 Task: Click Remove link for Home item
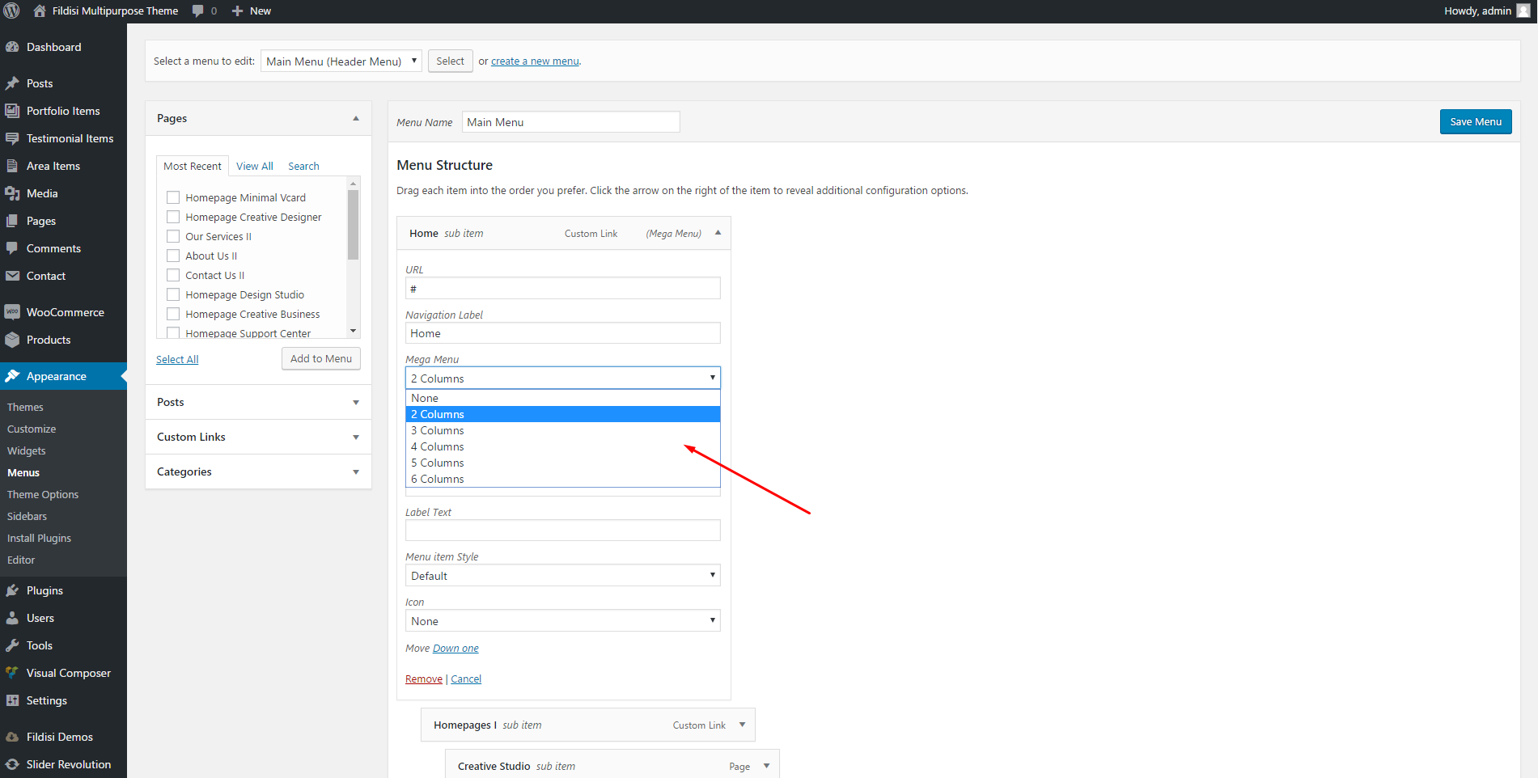click(x=424, y=679)
